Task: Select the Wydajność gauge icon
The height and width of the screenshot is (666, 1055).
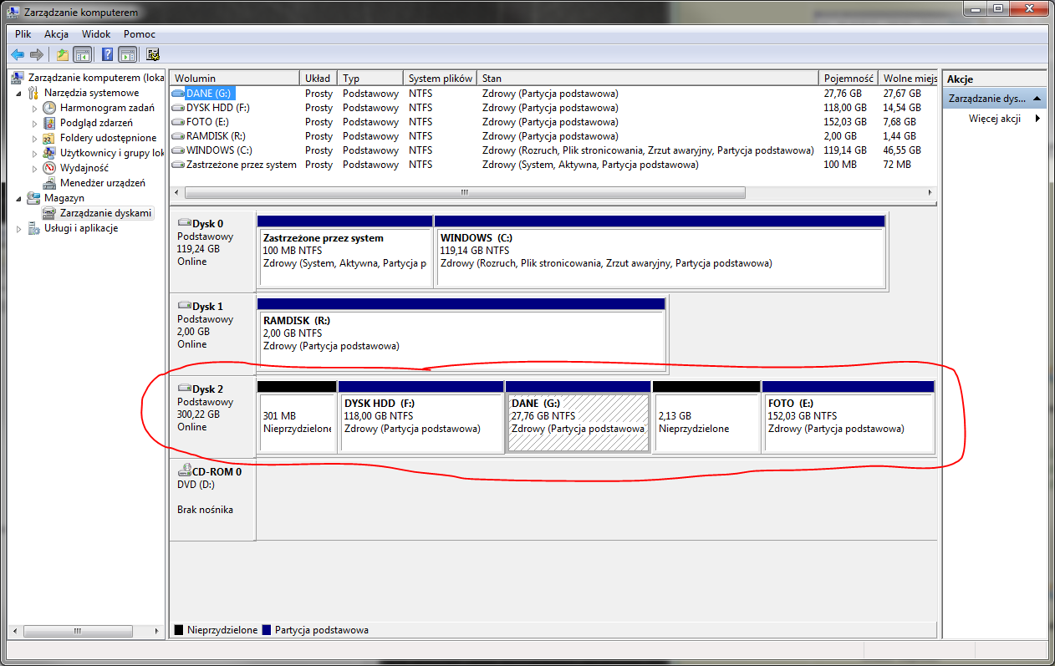Action: click(50, 168)
